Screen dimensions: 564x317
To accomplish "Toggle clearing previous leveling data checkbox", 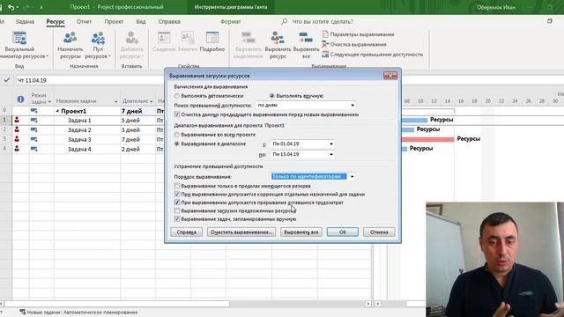I will pyautogui.click(x=176, y=114).
